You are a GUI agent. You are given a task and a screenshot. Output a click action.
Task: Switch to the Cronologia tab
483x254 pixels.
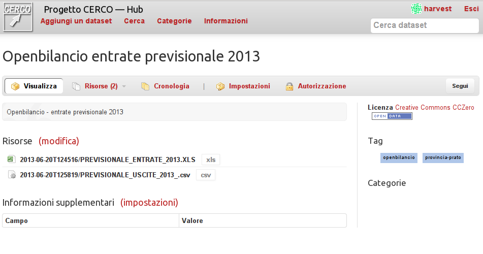click(172, 86)
